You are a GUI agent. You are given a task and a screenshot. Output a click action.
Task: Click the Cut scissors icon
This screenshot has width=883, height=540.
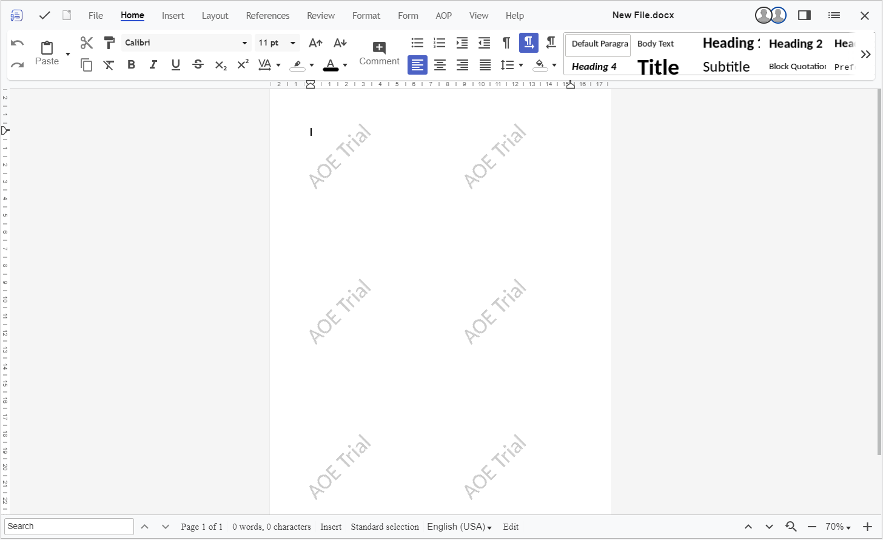tap(87, 42)
